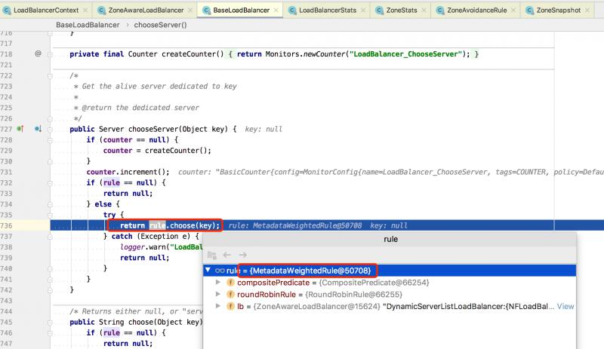Collapse the rule MetadataWeightedRule node

point(208,270)
